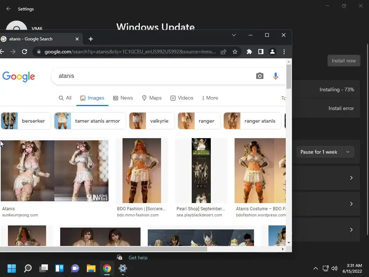The height and width of the screenshot is (277, 369).
Task: Switch to the Videos tab
Action: coord(182,98)
